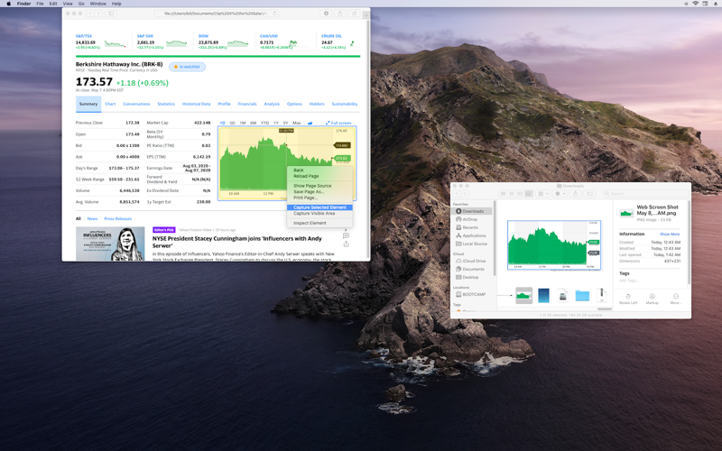Select the 1Y chart range
Viewport: 722px width, 451px height.
pyautogui.click(x=276, y=123)
